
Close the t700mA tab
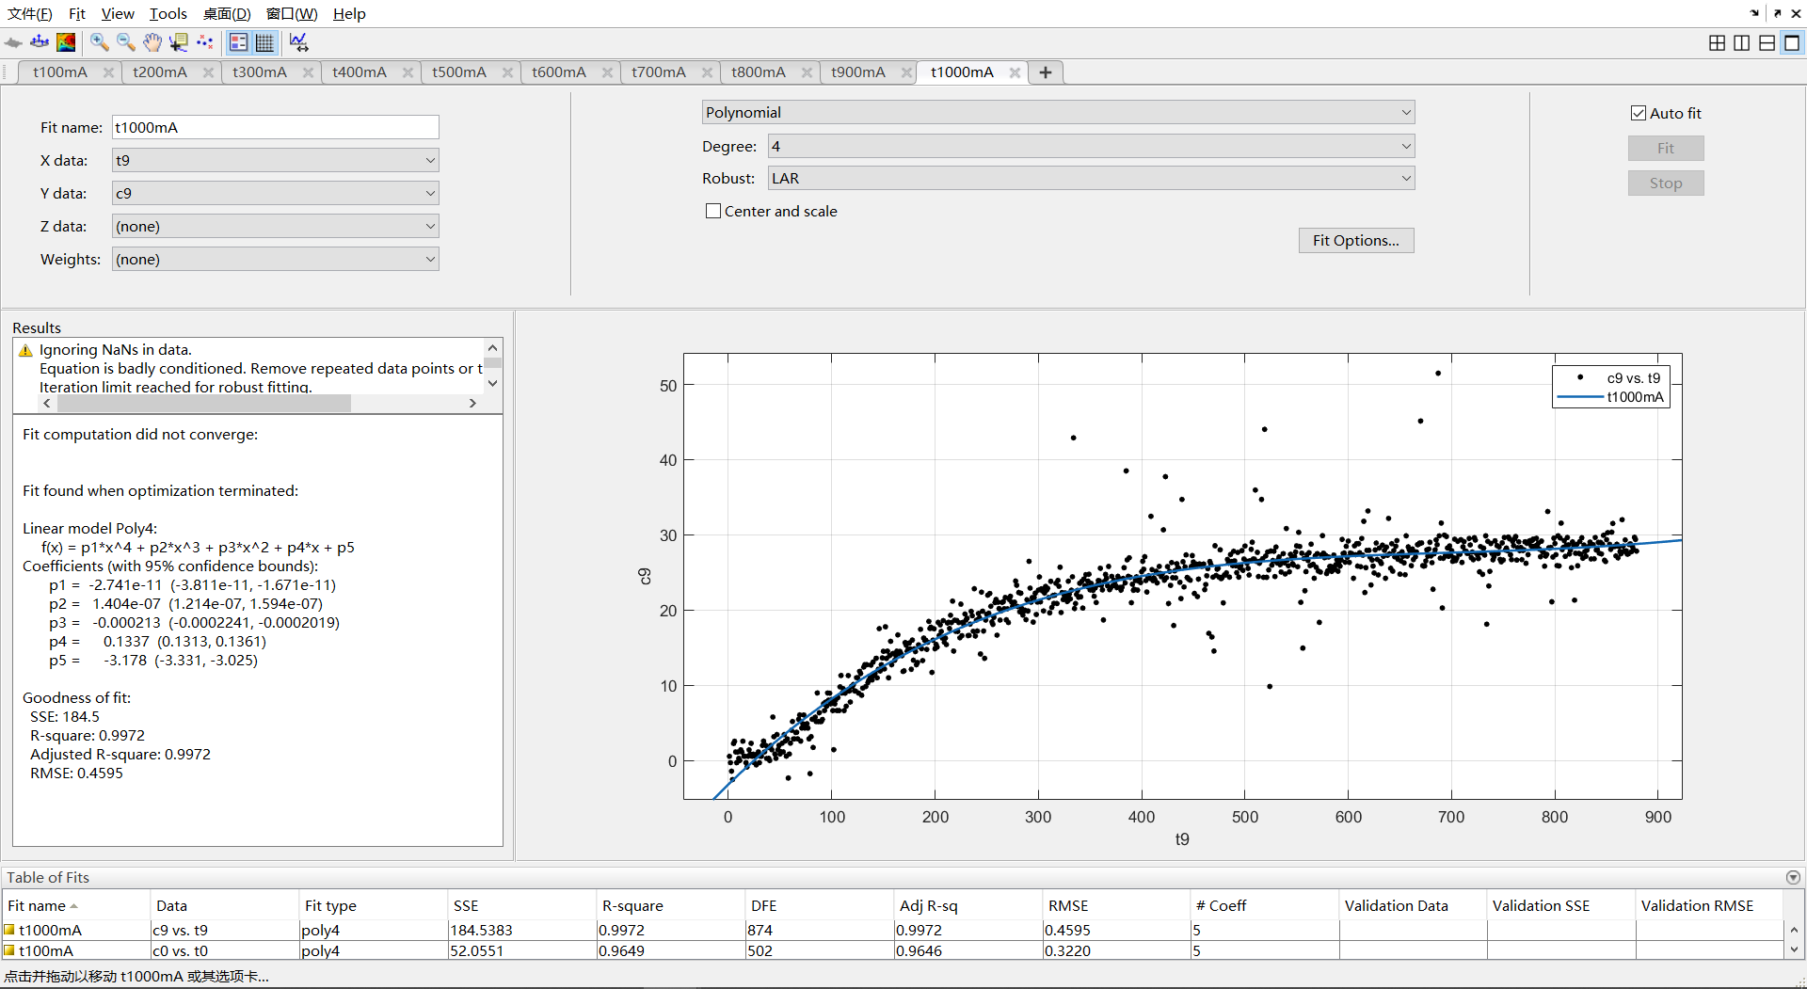coord(708,72)
